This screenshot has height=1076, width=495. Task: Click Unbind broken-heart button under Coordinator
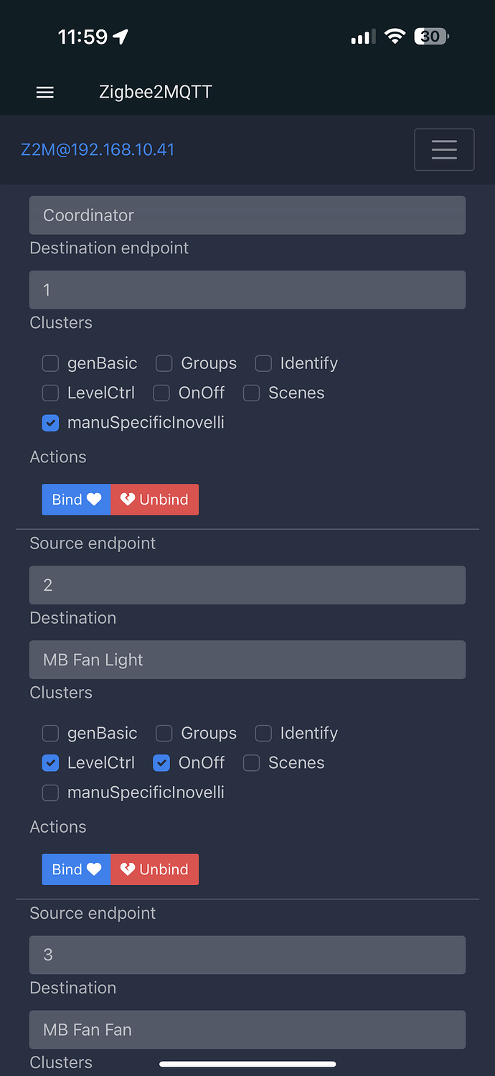[154, 500]
